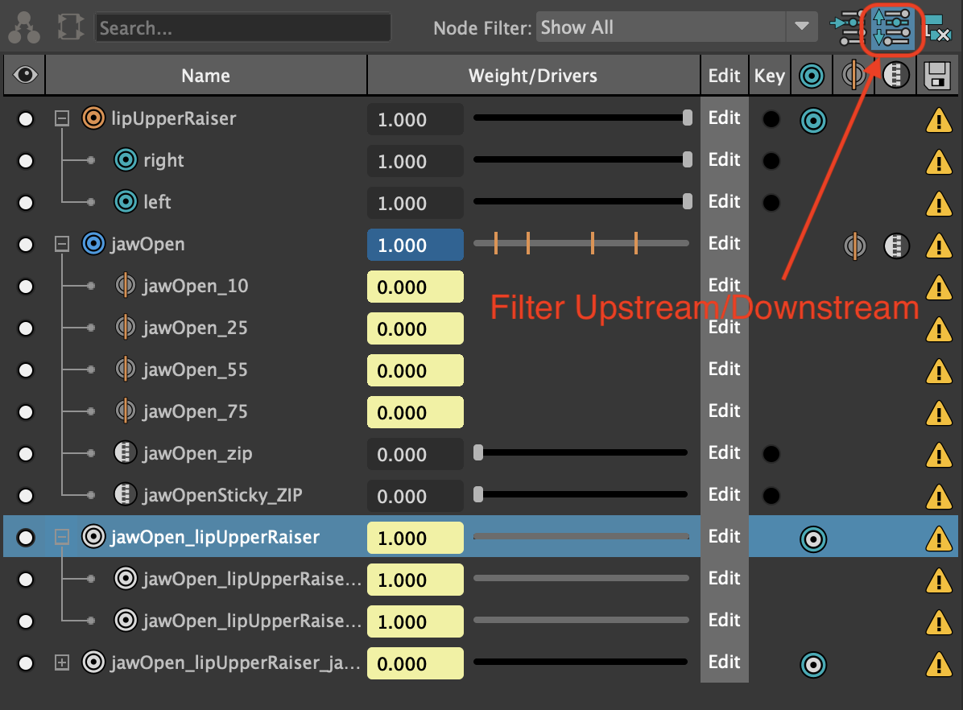Click the Weight/Drivers column header

[x=533, y=76]
